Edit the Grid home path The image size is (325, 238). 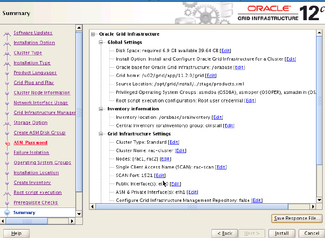(211, 76)
